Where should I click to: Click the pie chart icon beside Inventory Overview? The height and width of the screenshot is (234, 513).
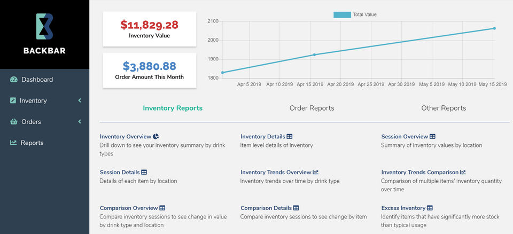[156, 137]
